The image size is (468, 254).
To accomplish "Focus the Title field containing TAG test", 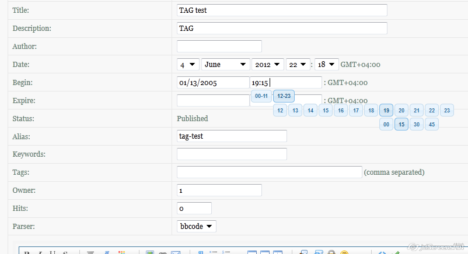I will pos(282,10).
